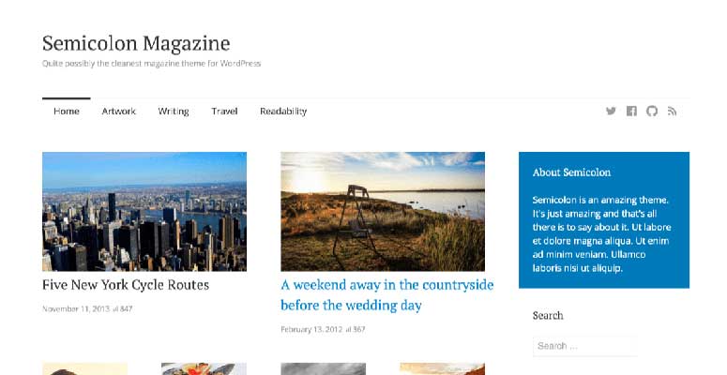Open the countryside swing sunset image
This screenshot has height=375, width=727.
tap(383, 211)
